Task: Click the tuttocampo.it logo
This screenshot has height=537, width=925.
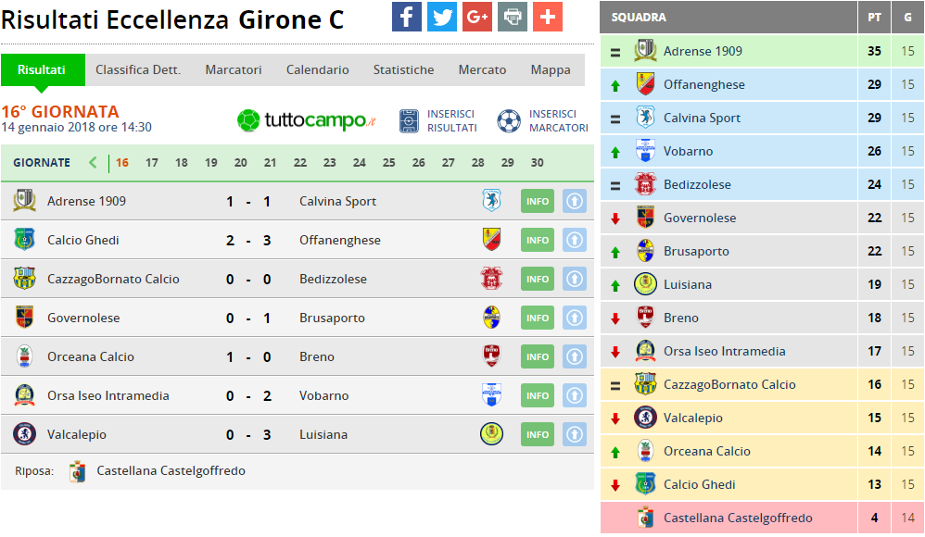Action: tap(307, 120)
